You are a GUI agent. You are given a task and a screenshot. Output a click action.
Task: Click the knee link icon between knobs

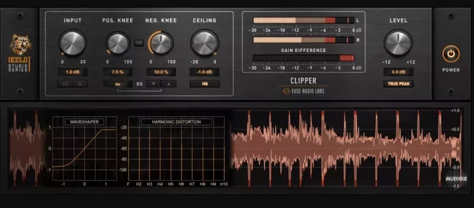(139, 43)
